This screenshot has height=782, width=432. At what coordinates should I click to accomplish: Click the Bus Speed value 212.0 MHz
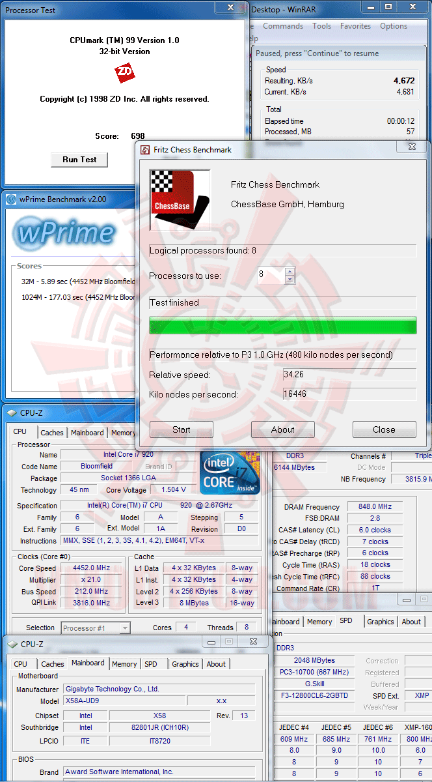point(91,592)
